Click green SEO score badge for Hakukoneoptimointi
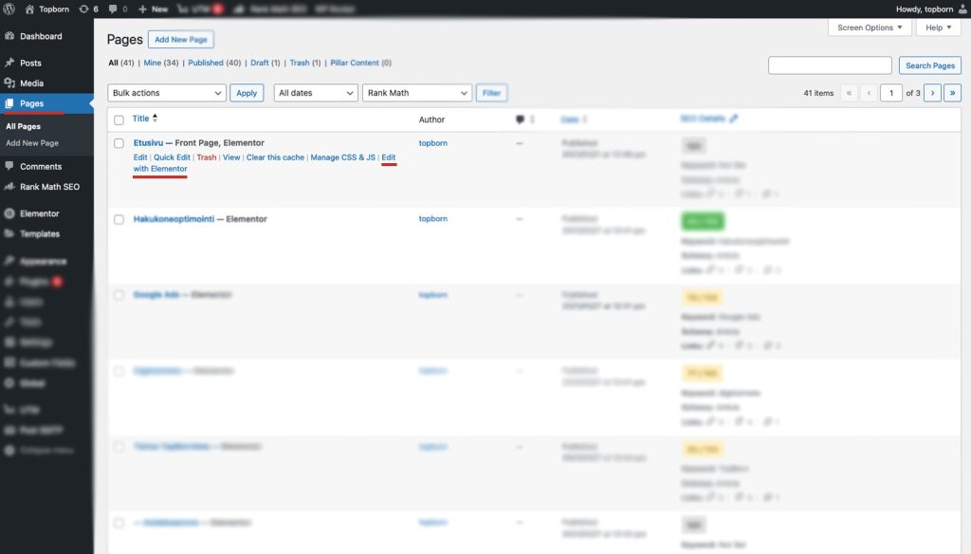The image size is (971, 554). point(703,221)
